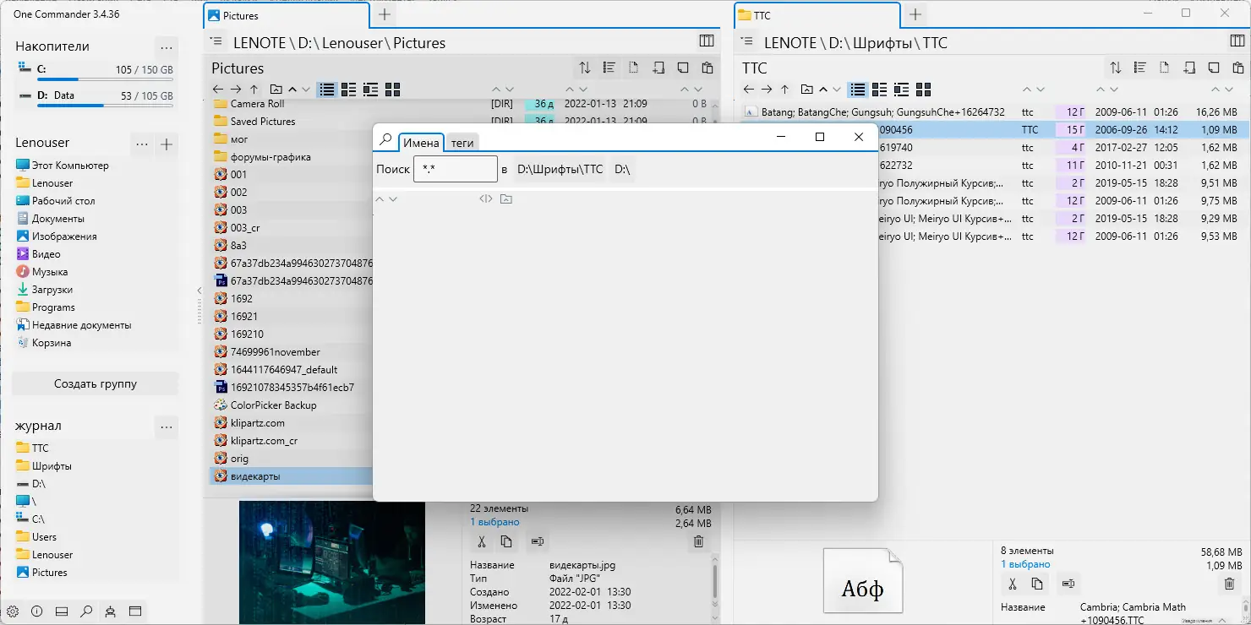Image resolution: width=1251 pixels, height=625 pixels.
Task: Open path menu in TTC pane
Action: [747, 41]
